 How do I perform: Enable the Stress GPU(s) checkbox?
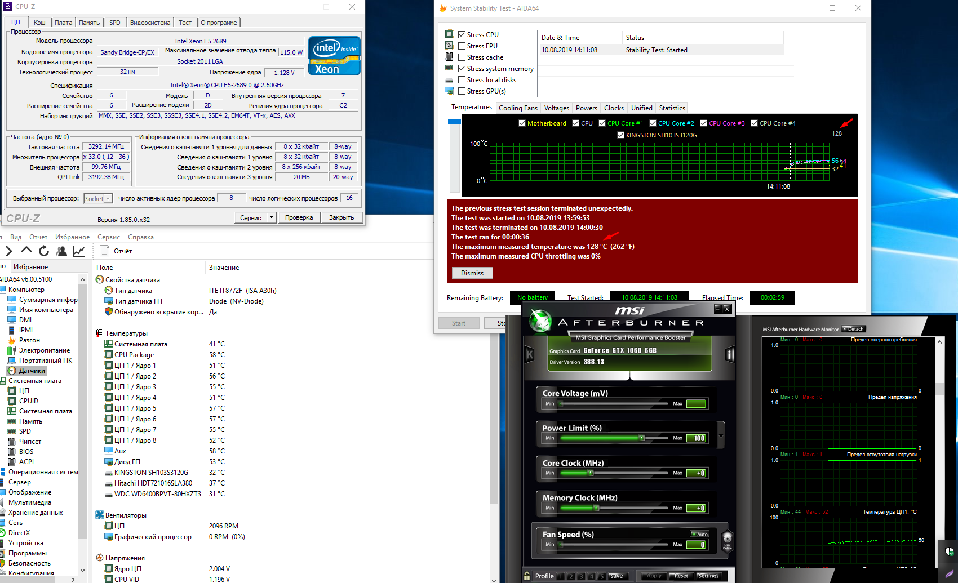click(x=462, y=91)
